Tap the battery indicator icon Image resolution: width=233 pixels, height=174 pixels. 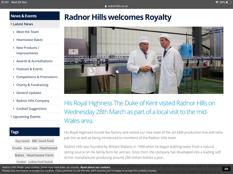229,2
